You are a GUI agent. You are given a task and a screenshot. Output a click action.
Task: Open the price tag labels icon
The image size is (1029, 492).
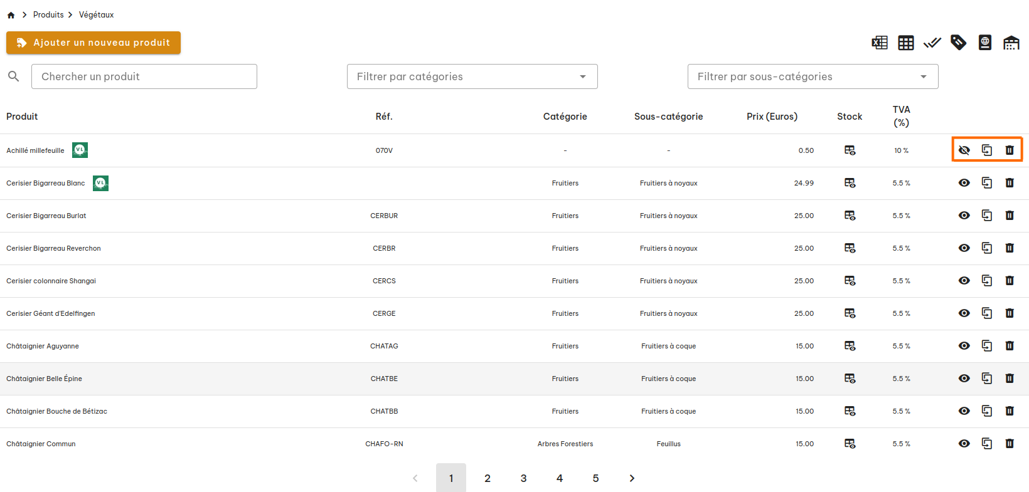[958, 43]
